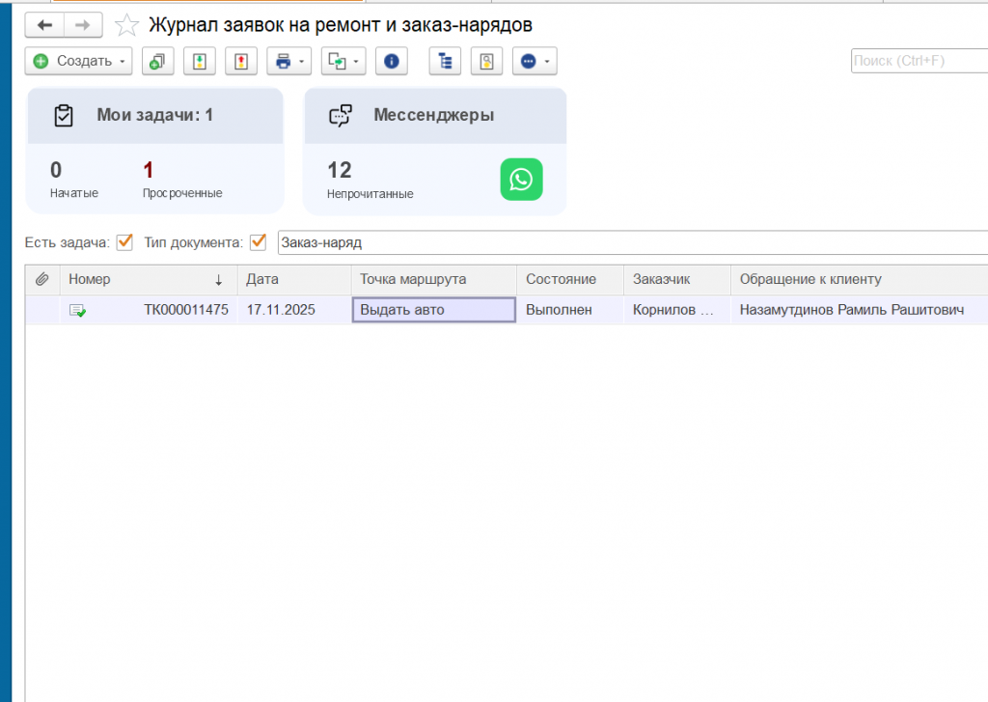Open the WhatsApp messenger icon
988x702 pixels.
click(521, 180)
